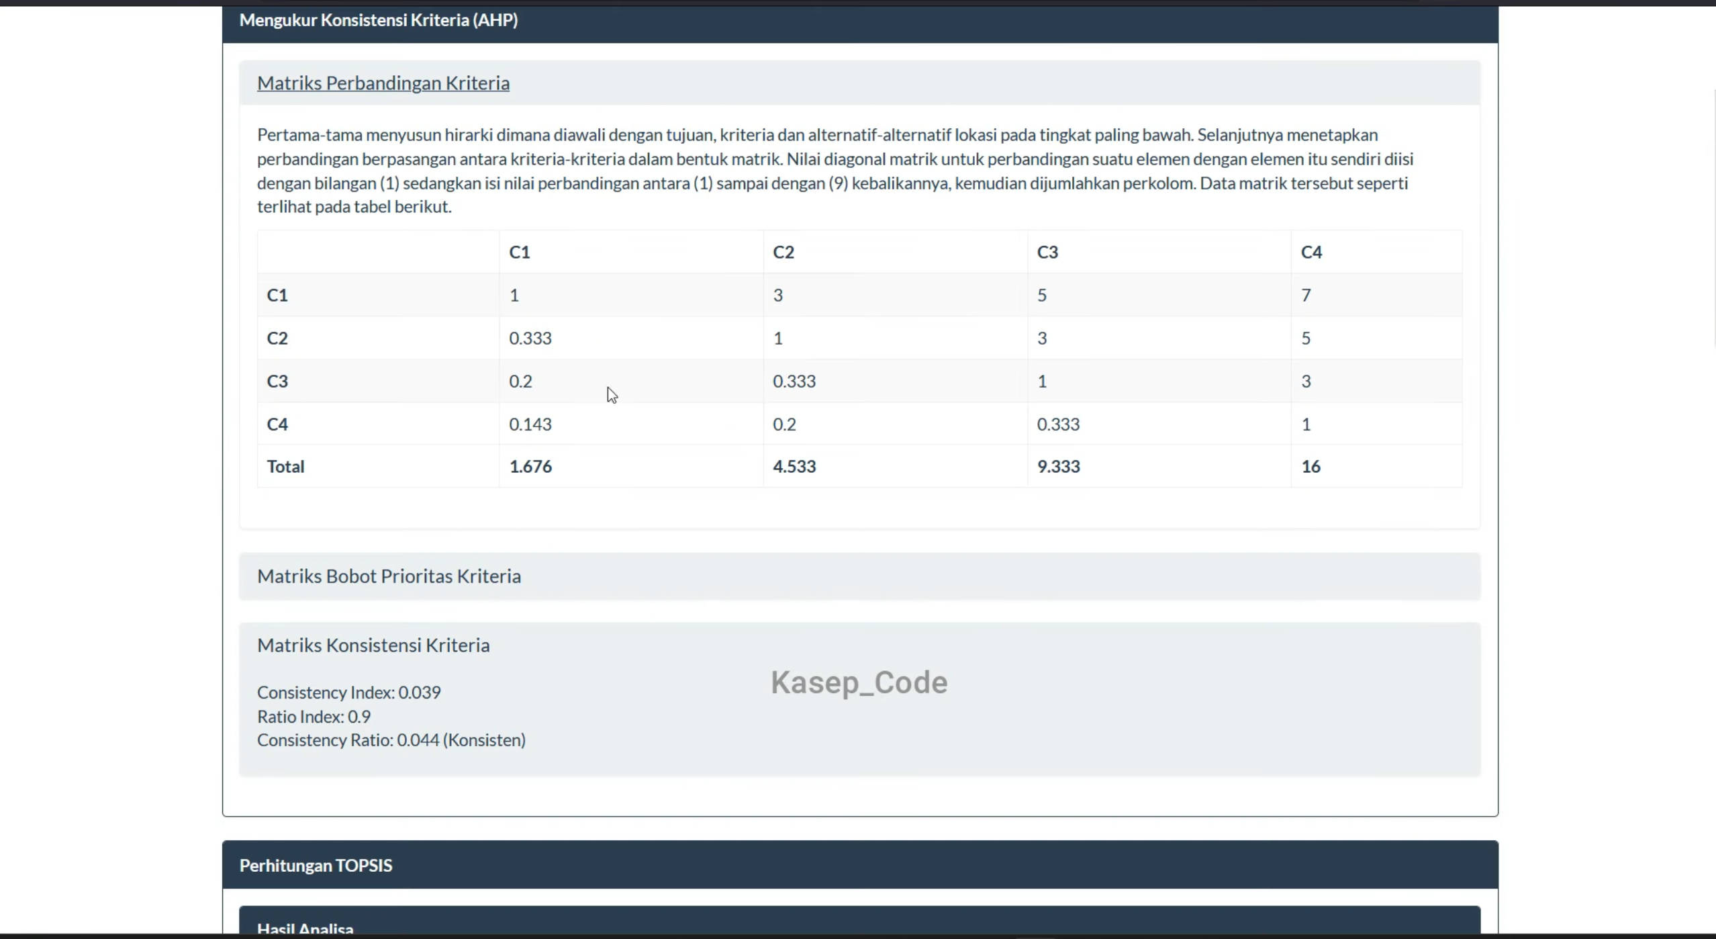Image resolution: width=1716 pixels, height=939 pixels.
Task: Click value 0.143 in row C4
Action: pyautogui.click(x=530, y=424)
